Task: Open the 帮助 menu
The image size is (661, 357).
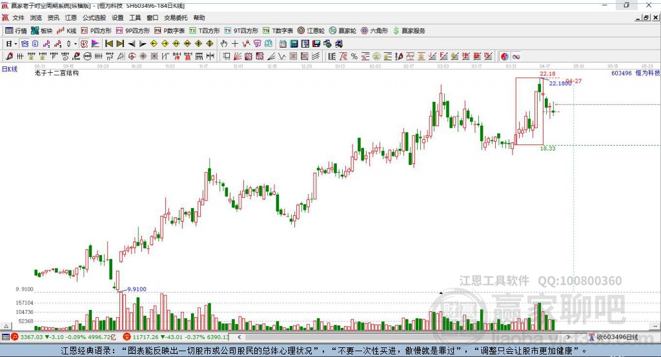Action: [x=199, y=17]
